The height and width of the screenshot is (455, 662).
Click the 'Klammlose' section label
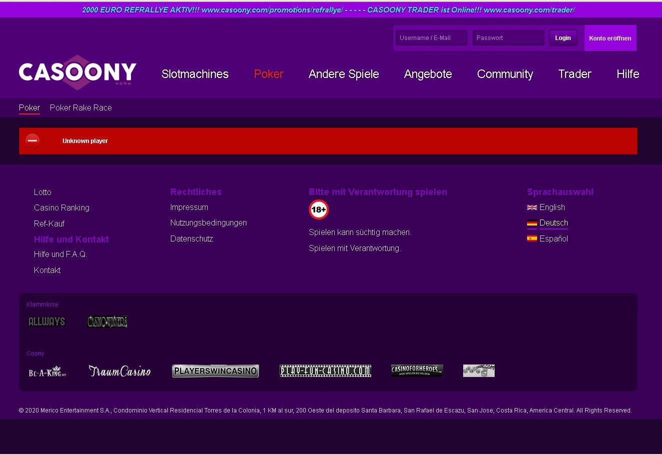click(x=42, y=304)
